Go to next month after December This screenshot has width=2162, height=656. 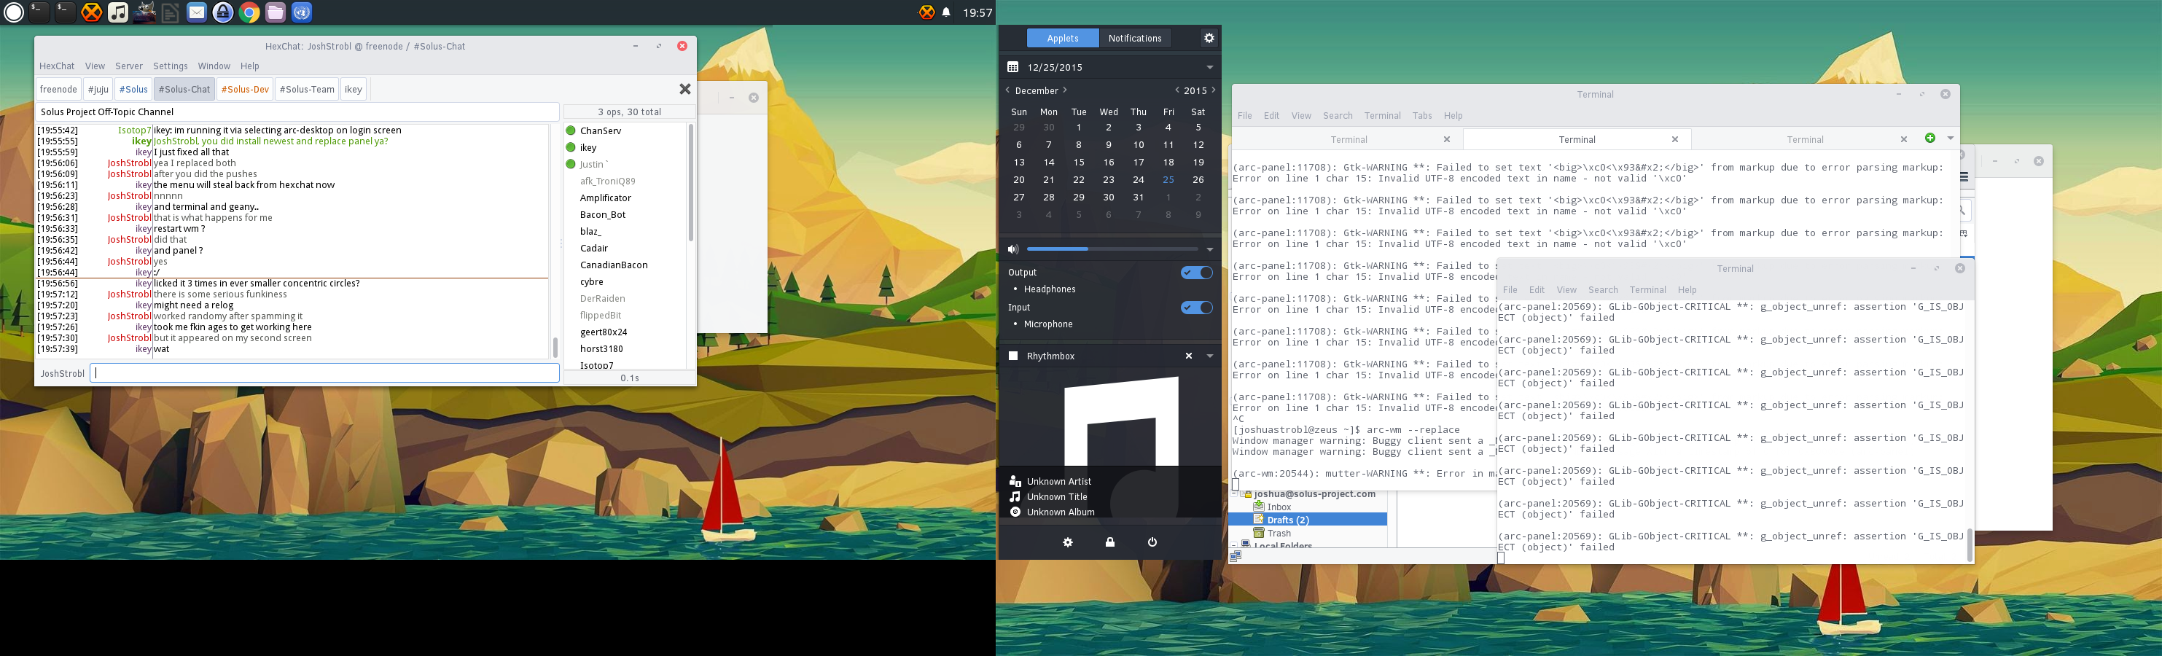(x=1065, y=90)
